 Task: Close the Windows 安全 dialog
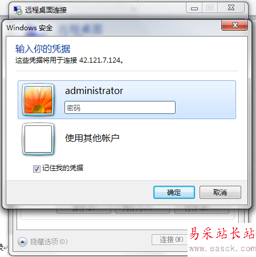pyautogui.click(x=234, y=25)
